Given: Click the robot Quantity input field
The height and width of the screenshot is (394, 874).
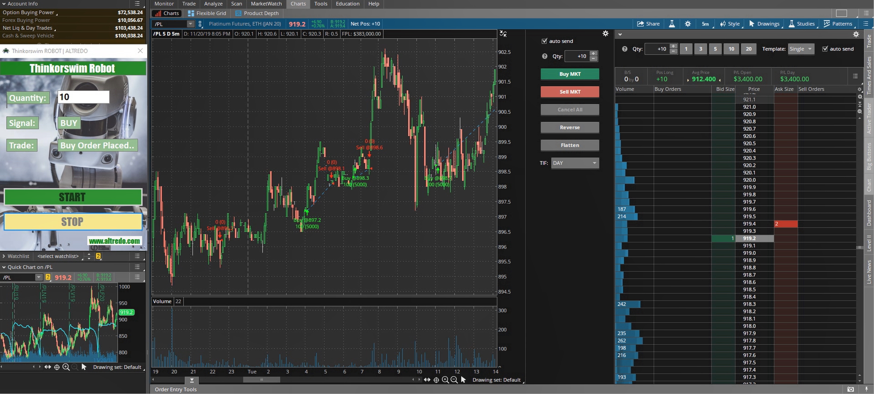Looking at the screenshot, I should point(83,97).
